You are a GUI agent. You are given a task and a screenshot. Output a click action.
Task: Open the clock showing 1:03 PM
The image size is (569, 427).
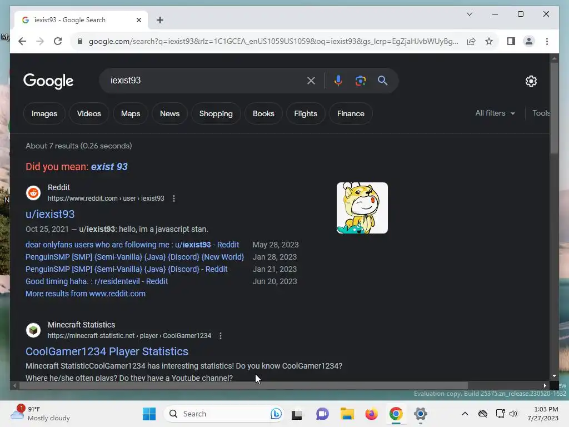point(543,414)
